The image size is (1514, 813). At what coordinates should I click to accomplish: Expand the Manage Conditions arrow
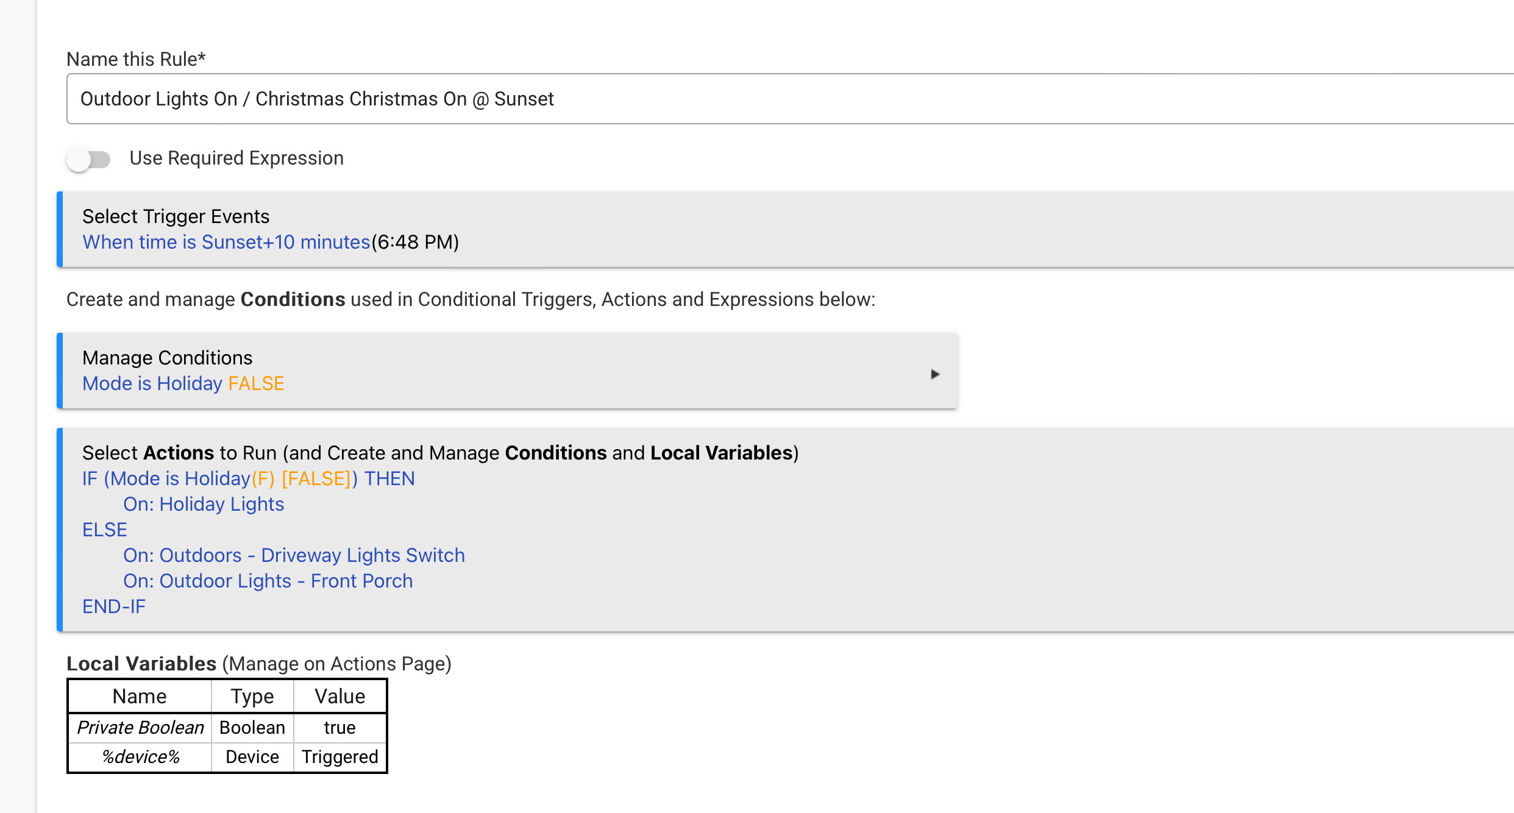[935, 374]
